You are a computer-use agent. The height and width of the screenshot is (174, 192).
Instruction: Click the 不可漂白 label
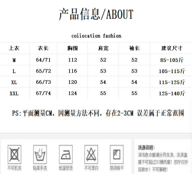click(x=91, y=168)
